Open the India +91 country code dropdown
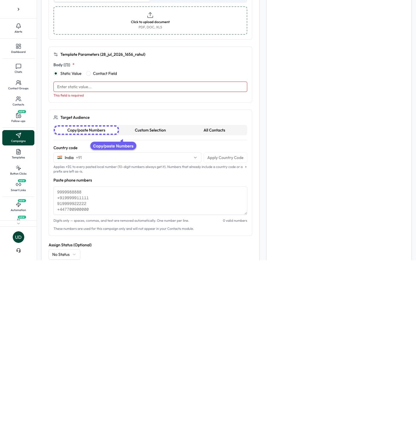This screenshot has width=416, height=423. (127, 158)
